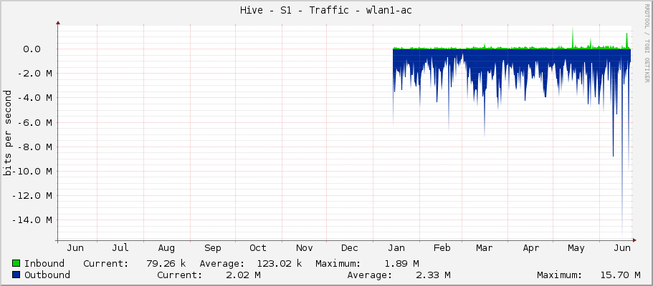
Task: Click the 'Dec' month label
Action: (349, 248)
